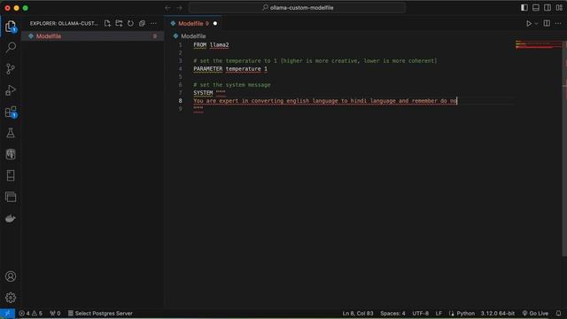This screenshot has width=567, height=319.
Task: Select Modelfile in Explorer tree
Action: (x=92, y=36)
